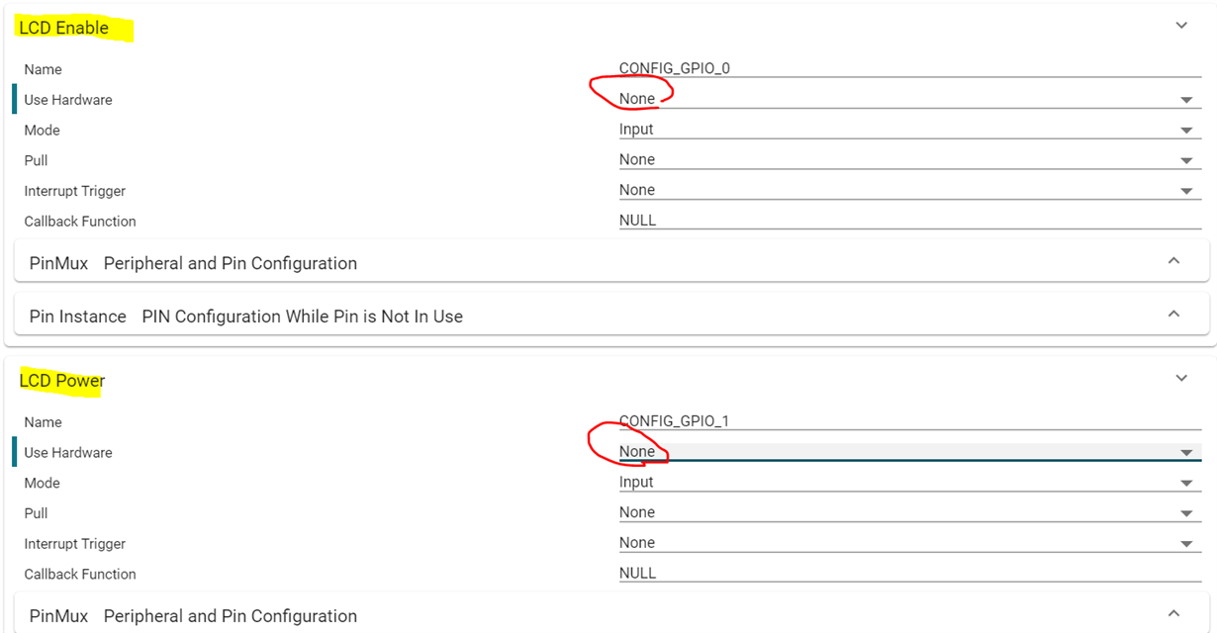Open Interrupt Trigger dropdown under LCD Power
This screenshot has height=633, width=1217.
coord(910,543)
